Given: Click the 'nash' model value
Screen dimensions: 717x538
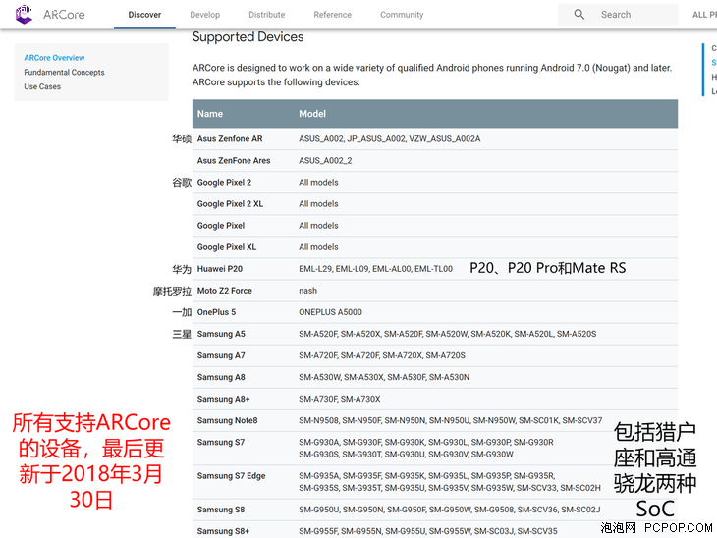Looking at the screenshot, I should [x=307, y=291].
